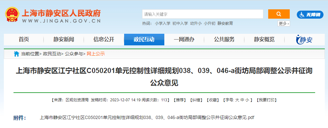
Task: Open the 公共服务 navigation tab
Action: point(224,39)
